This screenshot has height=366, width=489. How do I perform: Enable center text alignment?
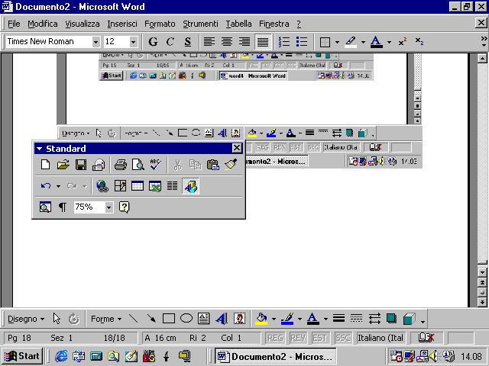pos(227,42)
